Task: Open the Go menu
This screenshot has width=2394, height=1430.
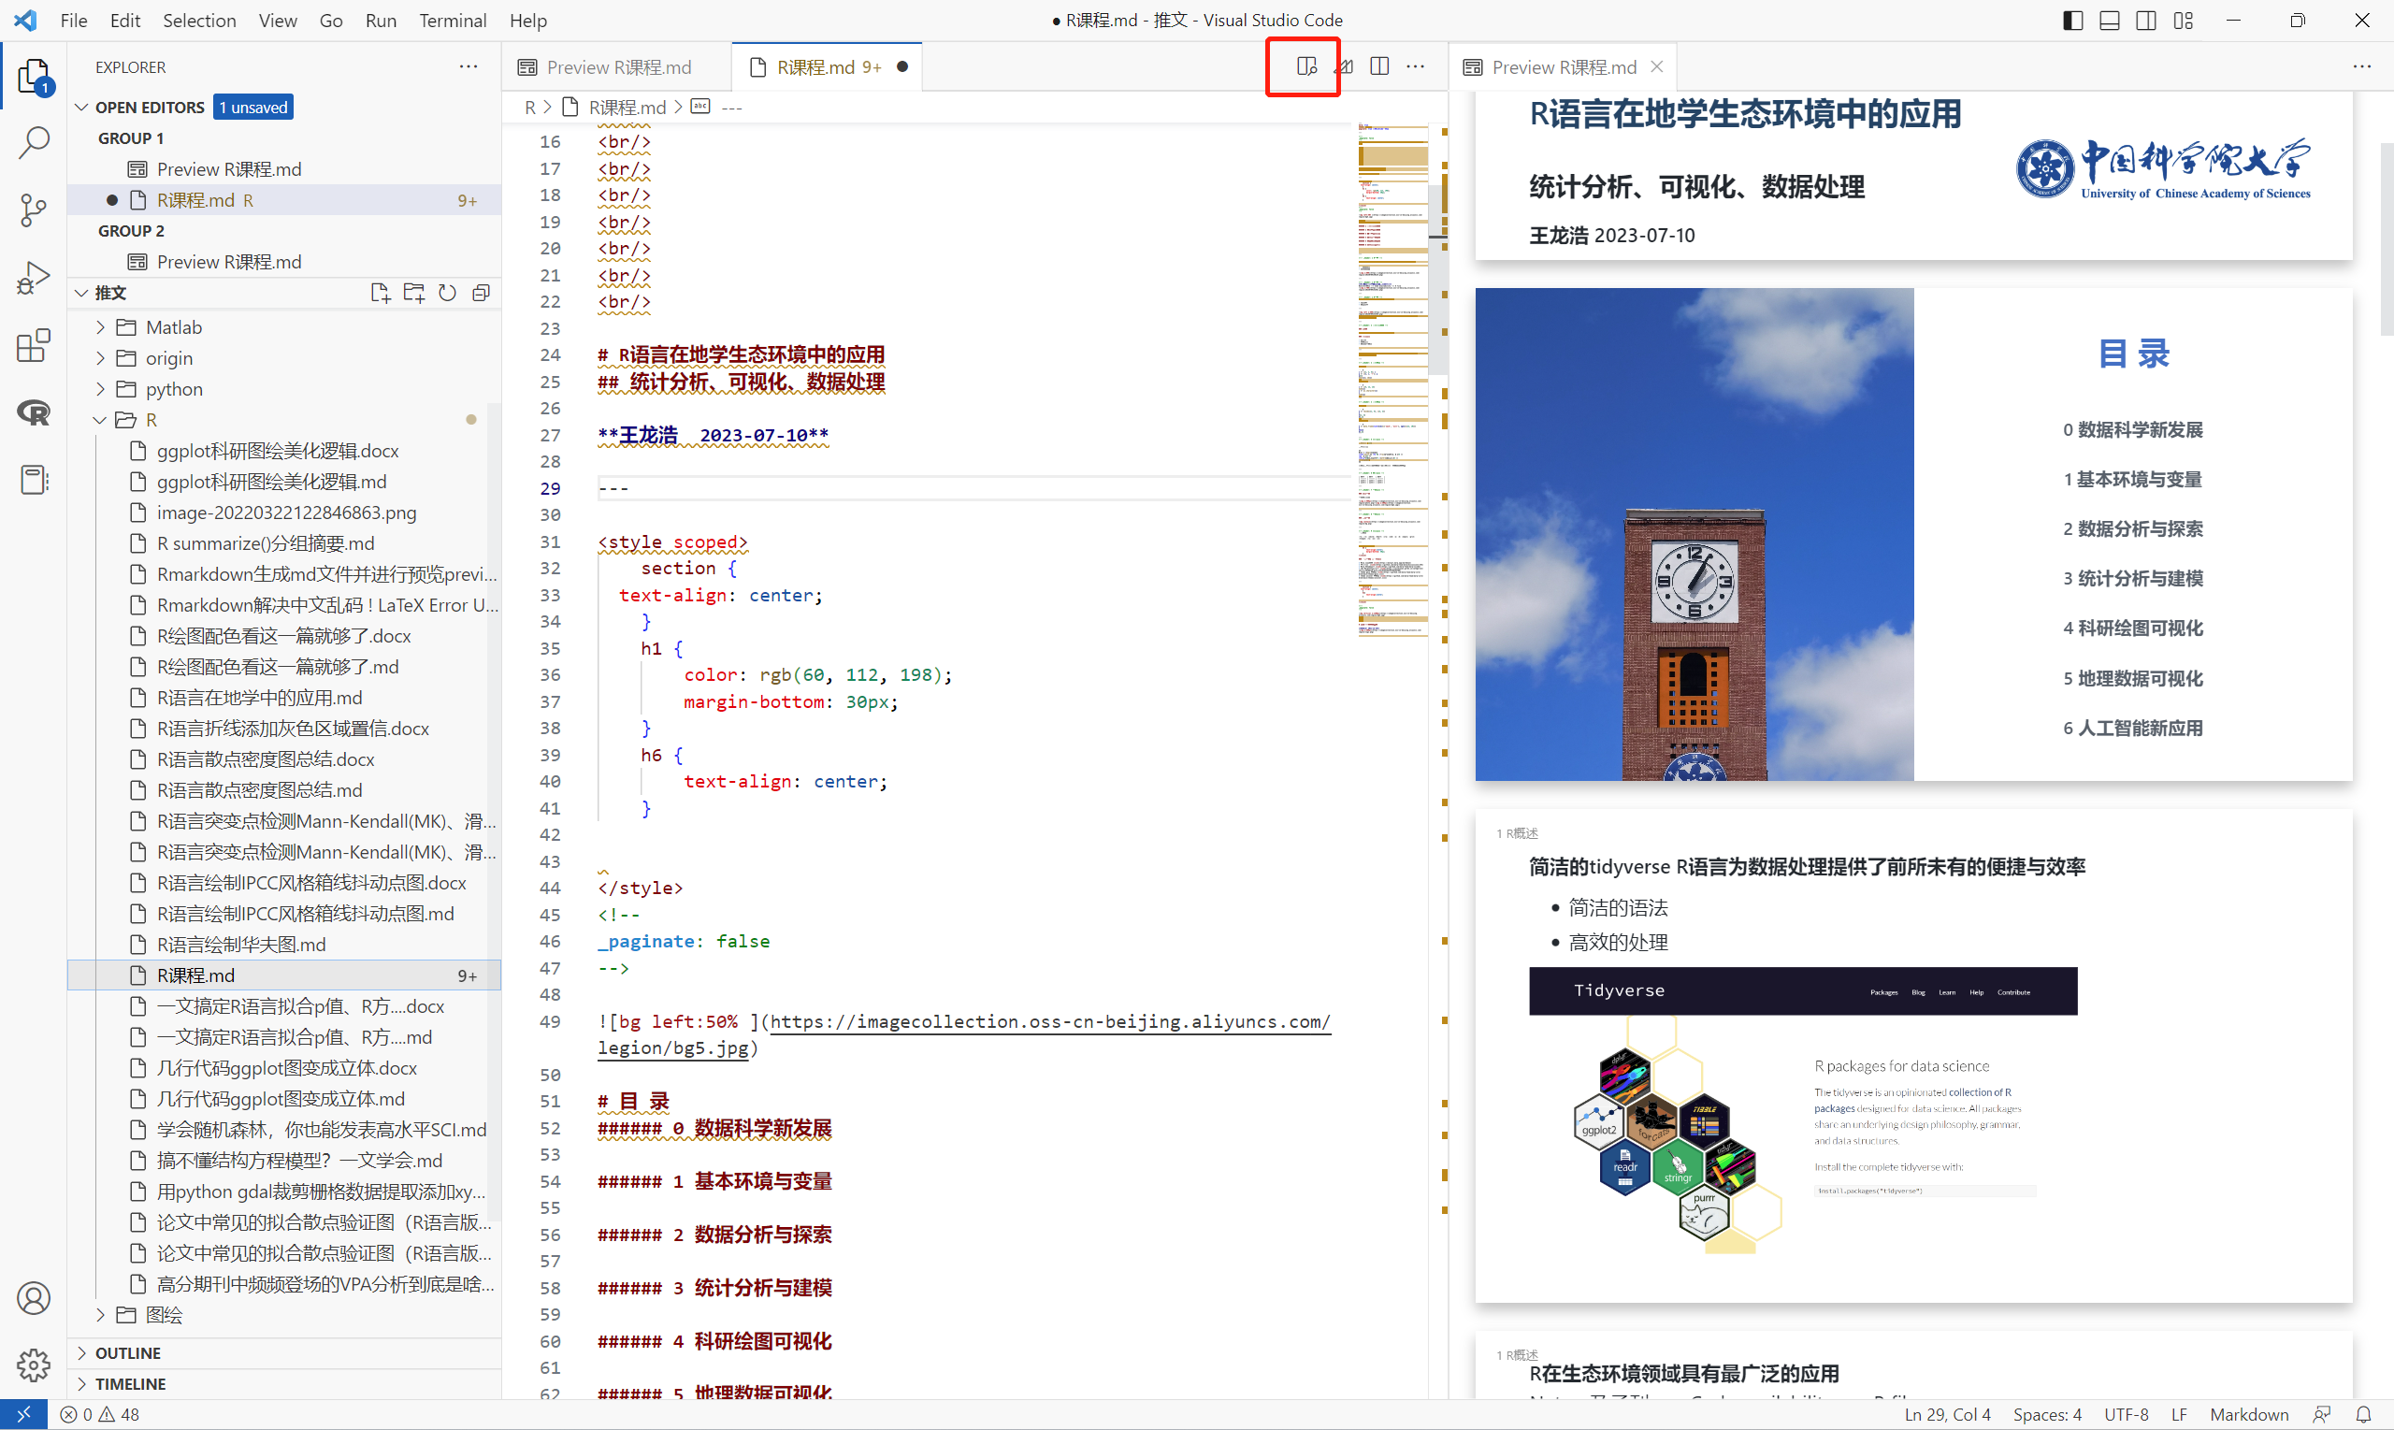Action: 330,21
